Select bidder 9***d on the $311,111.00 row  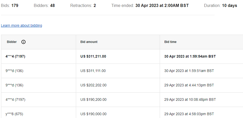14,71
